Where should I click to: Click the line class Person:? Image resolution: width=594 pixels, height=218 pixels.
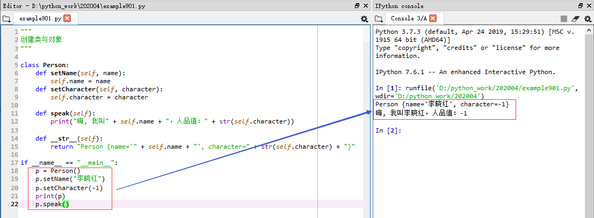tap(45, 65)
